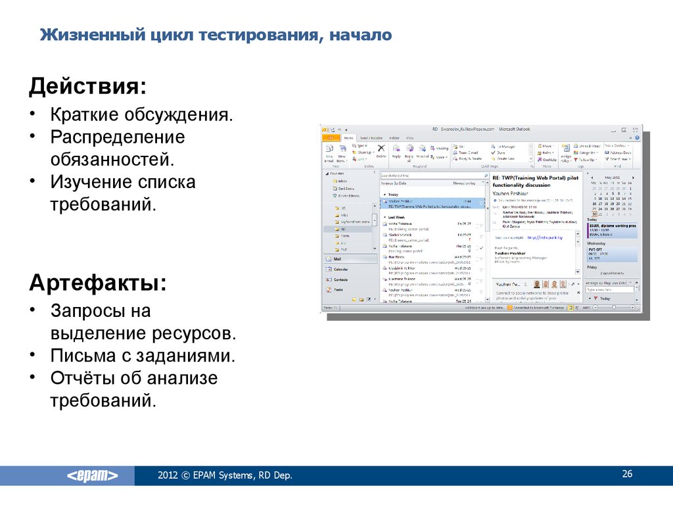
Task: Toggle the completed checkmark flag on Thursday message
Action: click(480, 247)
